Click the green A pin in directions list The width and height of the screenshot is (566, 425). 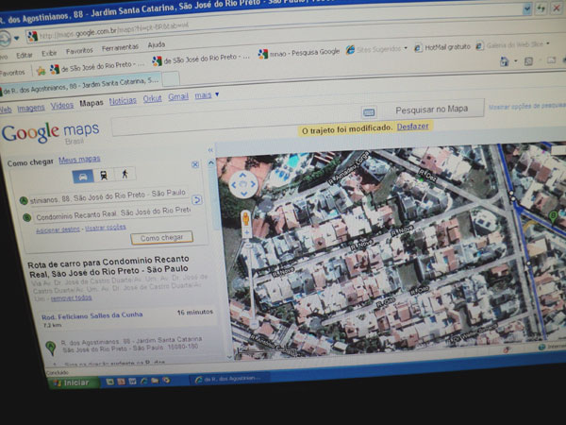(51, 348)
